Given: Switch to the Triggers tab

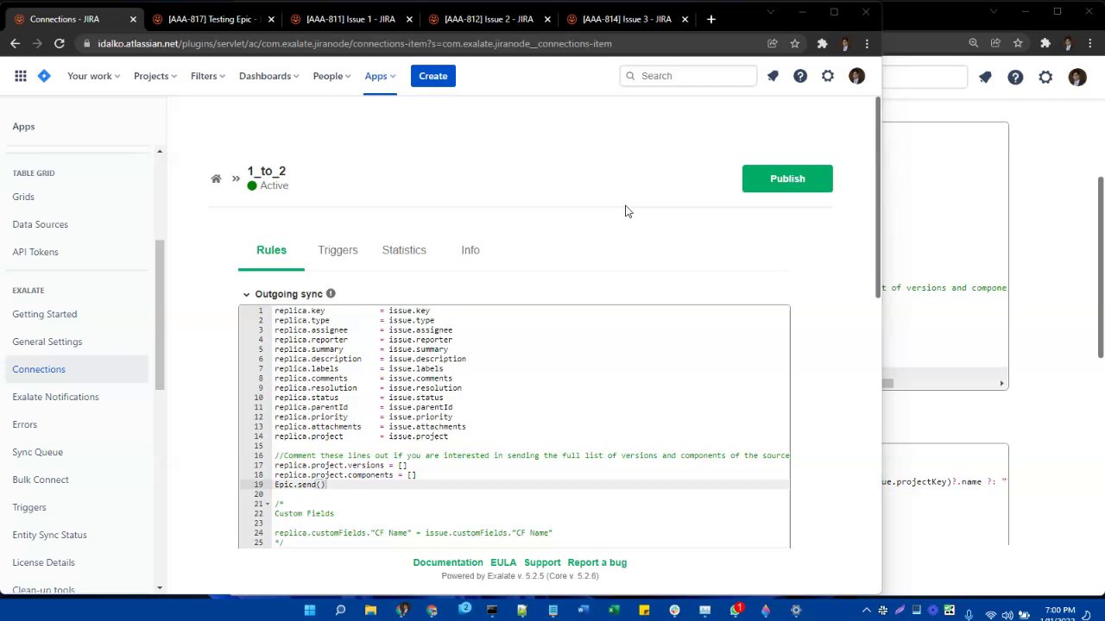Looking at the screenshot, I should [x=338, y=250].
